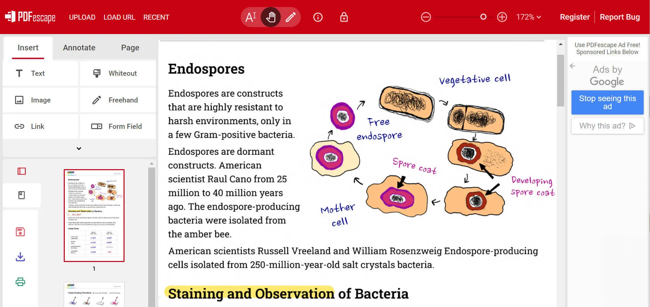Toggle the page thumbnails panel icon
Viewport: 650px width, 307px height.
coord(22,171)
